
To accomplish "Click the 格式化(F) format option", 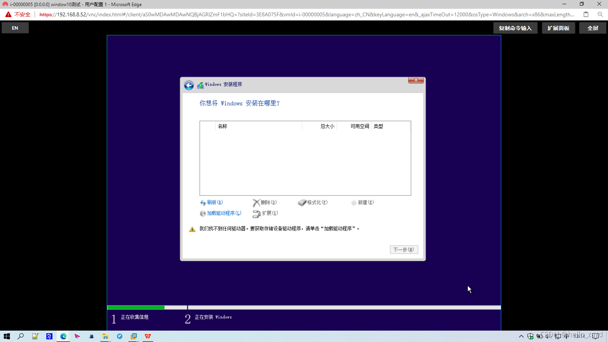I will (317, 203).
